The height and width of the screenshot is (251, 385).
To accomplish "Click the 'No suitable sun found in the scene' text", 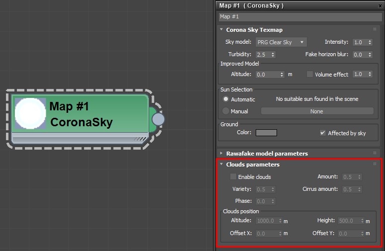I will coord(317,99).
